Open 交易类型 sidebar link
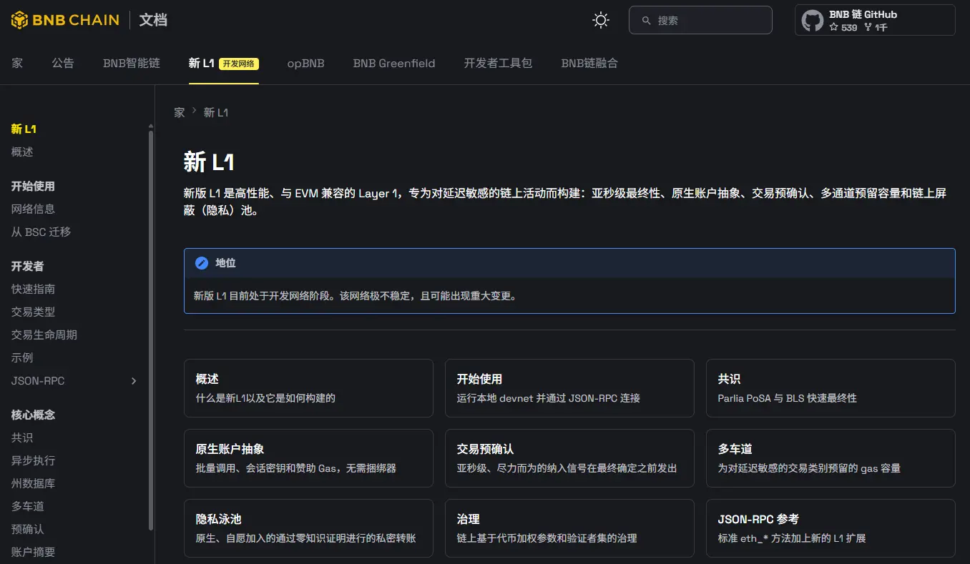Viewport: 970px width, 564px height. 33,312
